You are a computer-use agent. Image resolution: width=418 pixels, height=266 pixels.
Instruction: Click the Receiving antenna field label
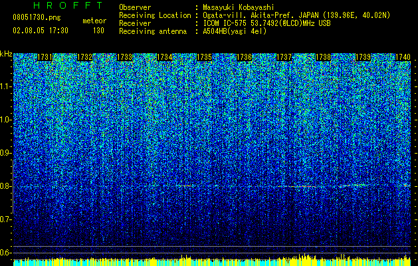click(x=153, y=31)
